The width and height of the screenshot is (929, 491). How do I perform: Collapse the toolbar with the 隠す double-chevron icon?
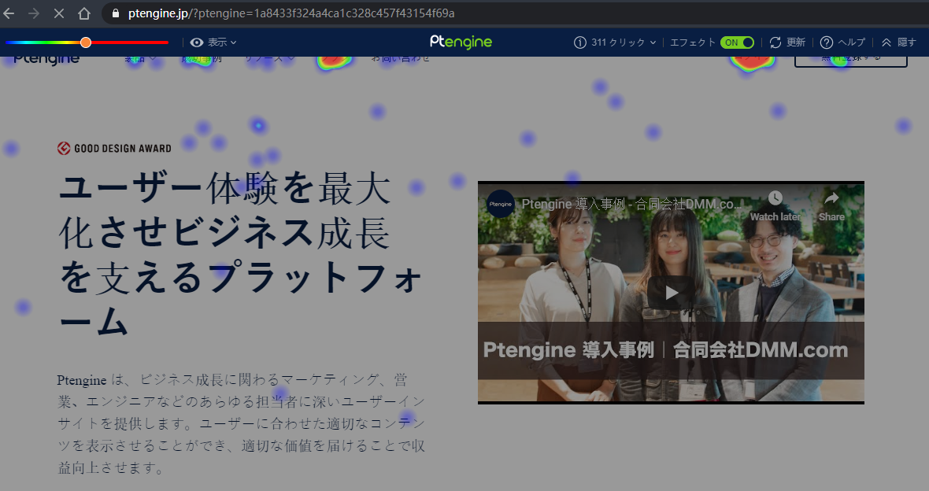pyautogui.click(x=886, y=42)
